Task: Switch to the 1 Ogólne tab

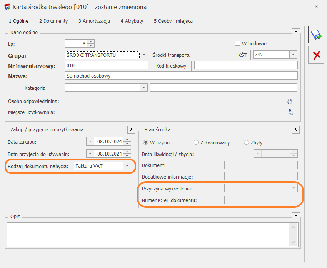Action: click(x=18, y=21)
